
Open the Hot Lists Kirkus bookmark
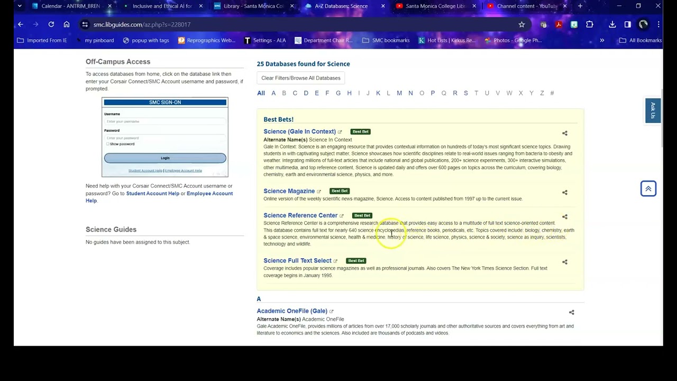[x=447, y=40]
